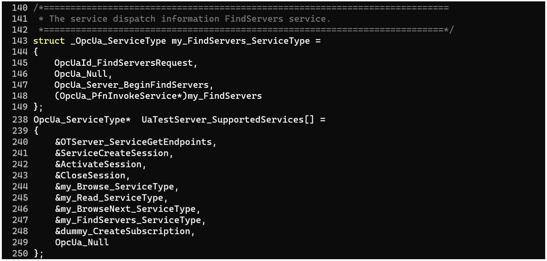
Task: Click the comment about FindServers service
Action: tap(189, 19)
